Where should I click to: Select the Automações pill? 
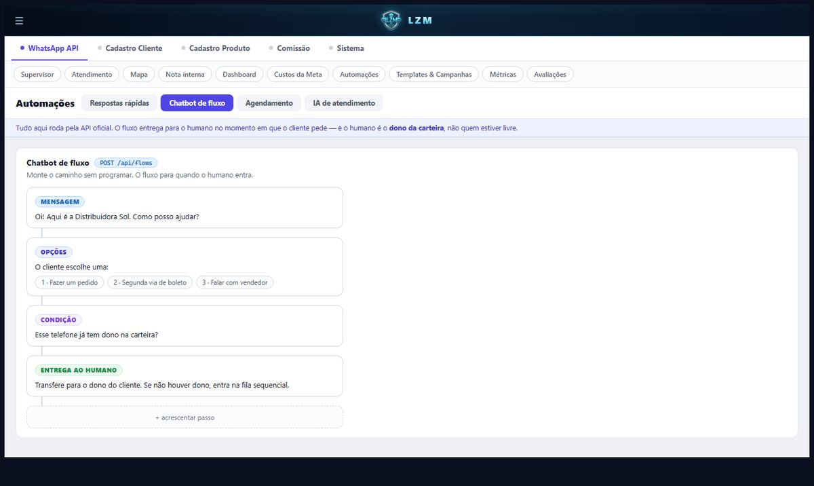(359, 74)
